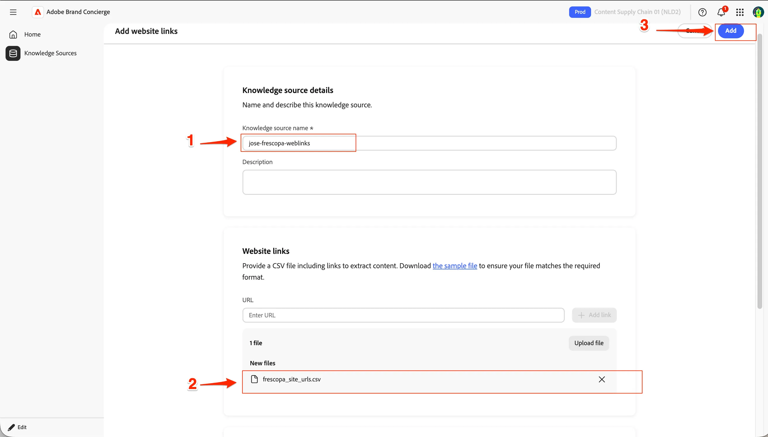Viewport: 768px width, 437px height.
Task: Click the frescopa_site_urls.csv file icon
Action: tap(254, 379)
